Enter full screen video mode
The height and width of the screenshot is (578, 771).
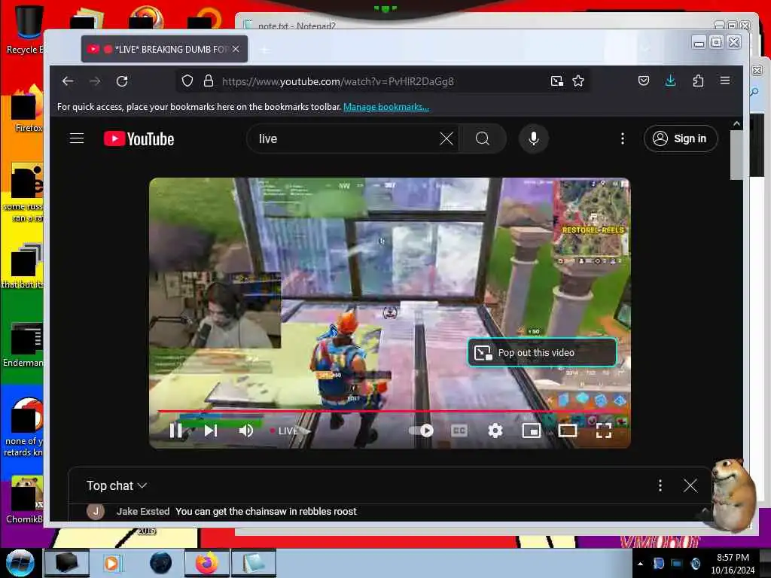click(x=604, y=430)
